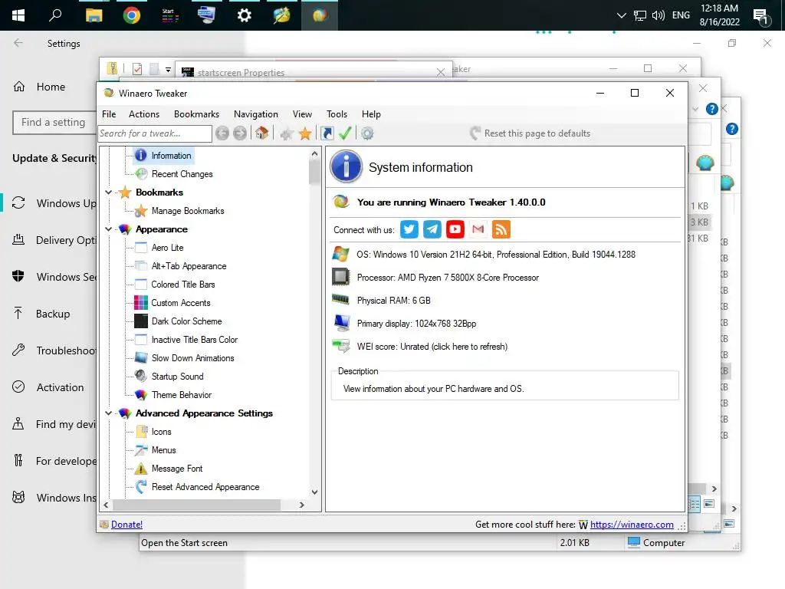Viewport: 785px width, 589px height.
Task: Open the Tools menu
Action: coord(337,114)
